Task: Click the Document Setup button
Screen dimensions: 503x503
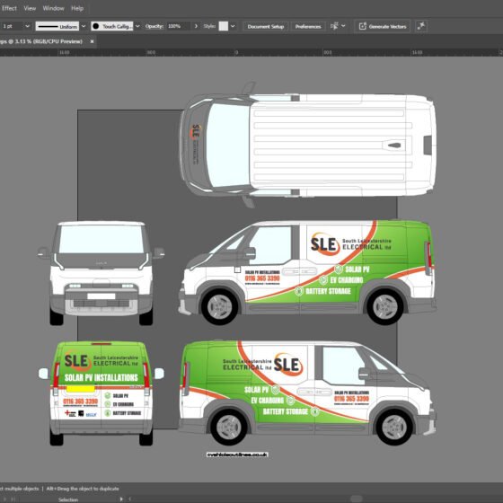Action: [266, 27]
